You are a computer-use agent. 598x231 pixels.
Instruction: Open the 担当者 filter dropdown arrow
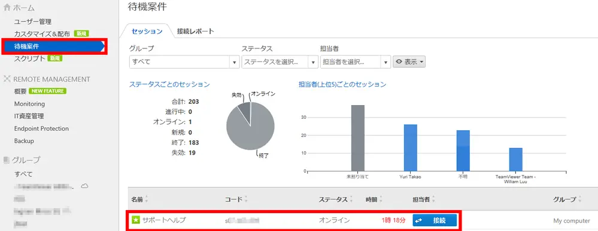pos(386,62)
